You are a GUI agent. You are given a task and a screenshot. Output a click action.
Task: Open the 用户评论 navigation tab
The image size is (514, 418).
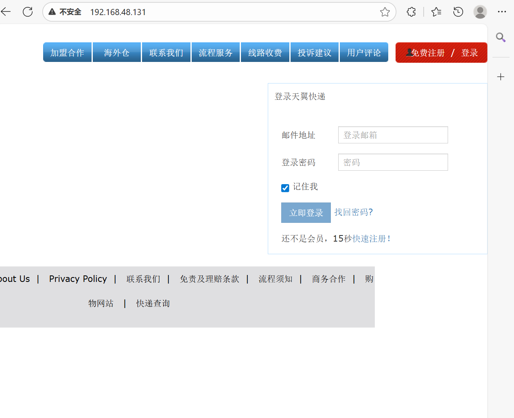[364, 53]
